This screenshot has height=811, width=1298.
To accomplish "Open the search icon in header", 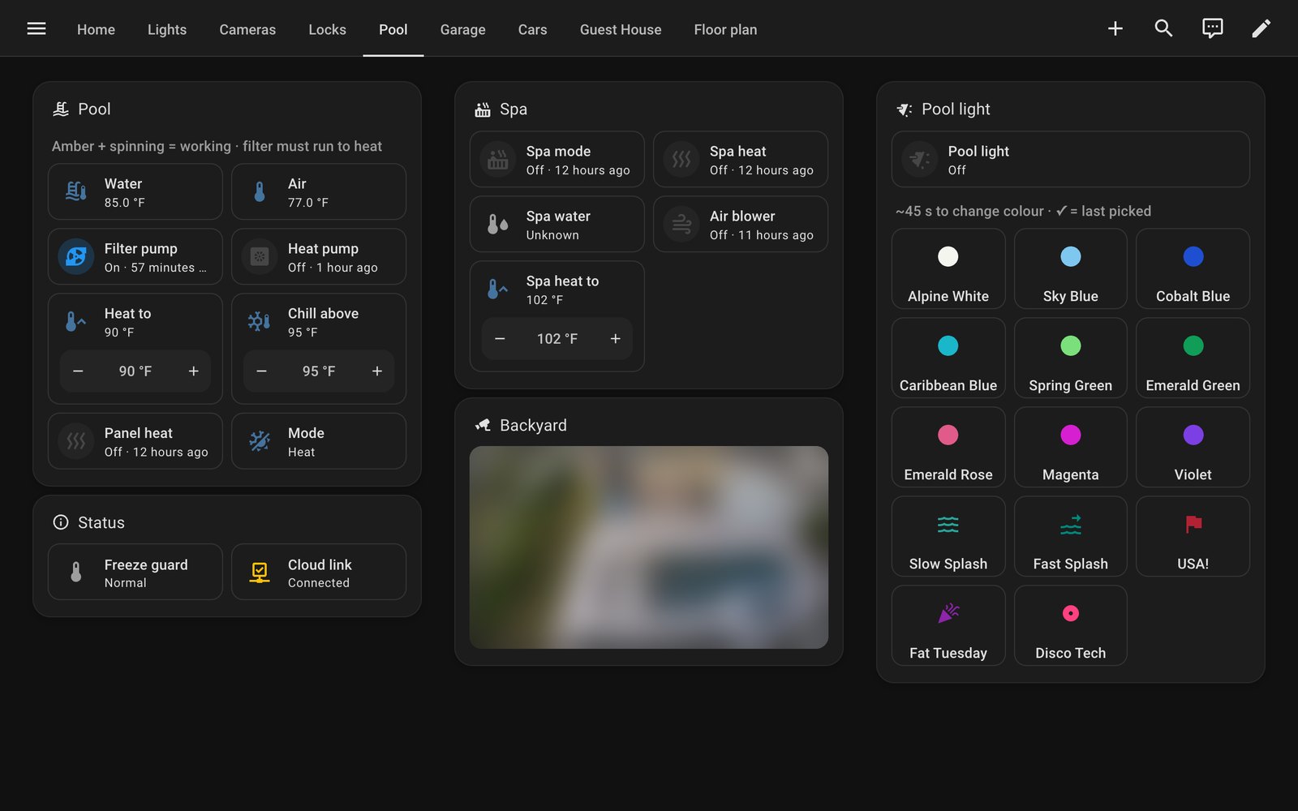I will [1163, 28].
